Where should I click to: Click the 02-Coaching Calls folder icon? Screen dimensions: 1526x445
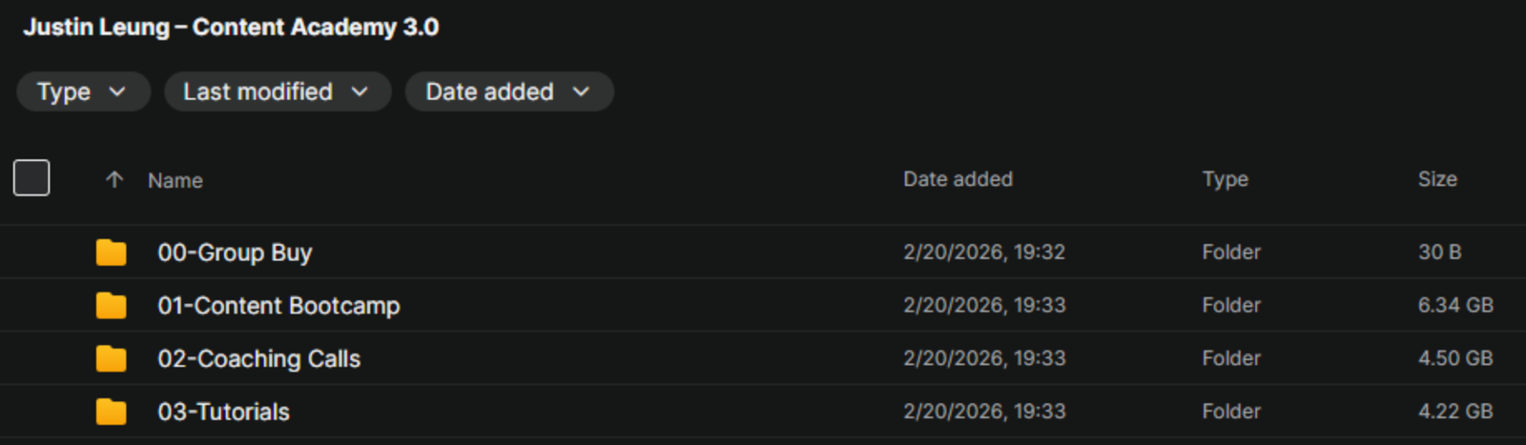(x=111, y=359)
